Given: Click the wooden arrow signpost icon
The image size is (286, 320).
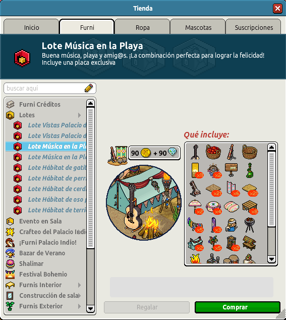Looking at the screenshot, I should (231, 169).
